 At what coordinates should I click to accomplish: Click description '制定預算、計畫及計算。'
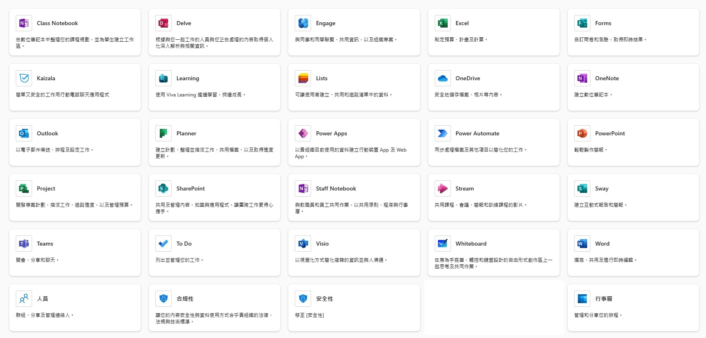click(x=461, y=40)
